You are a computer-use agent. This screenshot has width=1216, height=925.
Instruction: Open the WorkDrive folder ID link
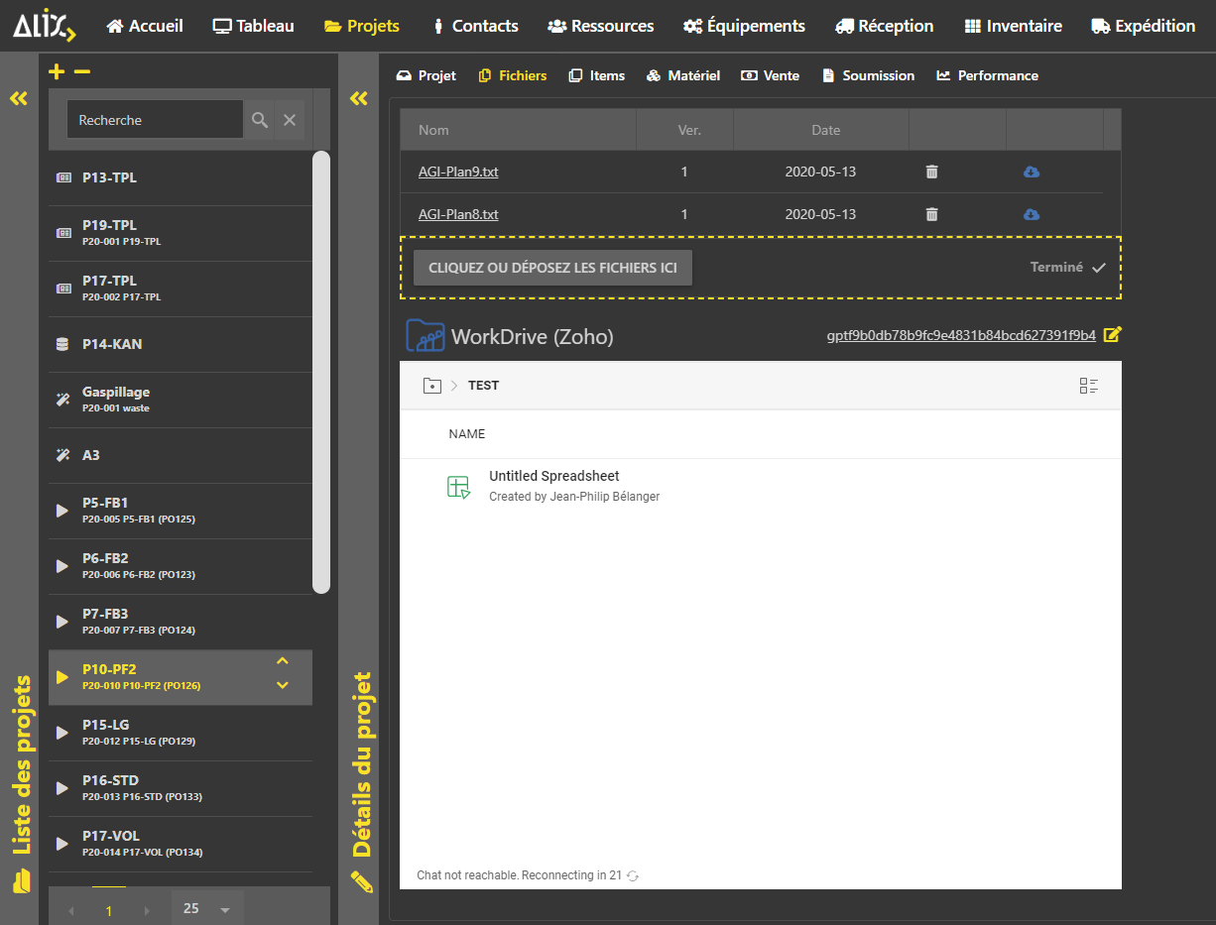961,335
